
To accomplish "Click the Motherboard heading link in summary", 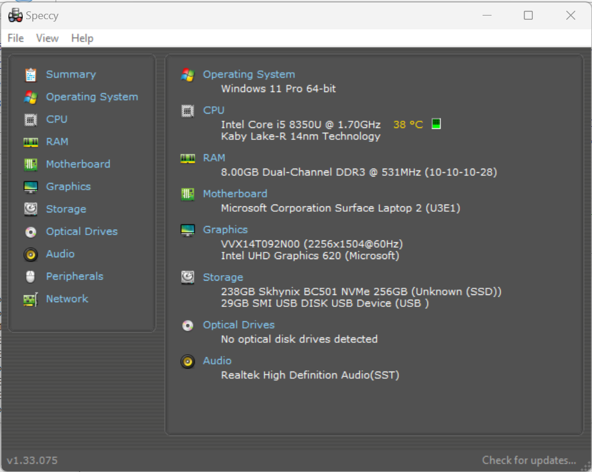I will pos(235,194).
